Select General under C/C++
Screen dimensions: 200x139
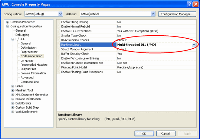pos(26,43)
